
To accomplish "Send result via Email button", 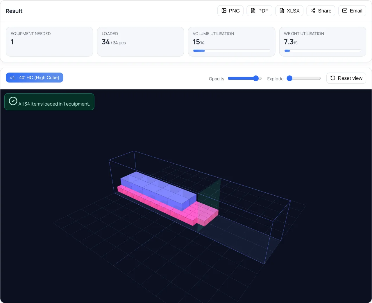I will (x=352, y=11).
